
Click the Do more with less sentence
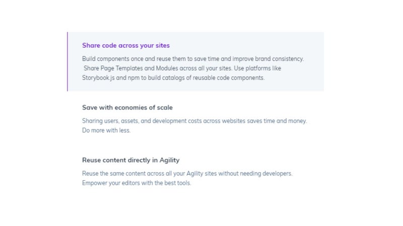[x=106, y=131]
